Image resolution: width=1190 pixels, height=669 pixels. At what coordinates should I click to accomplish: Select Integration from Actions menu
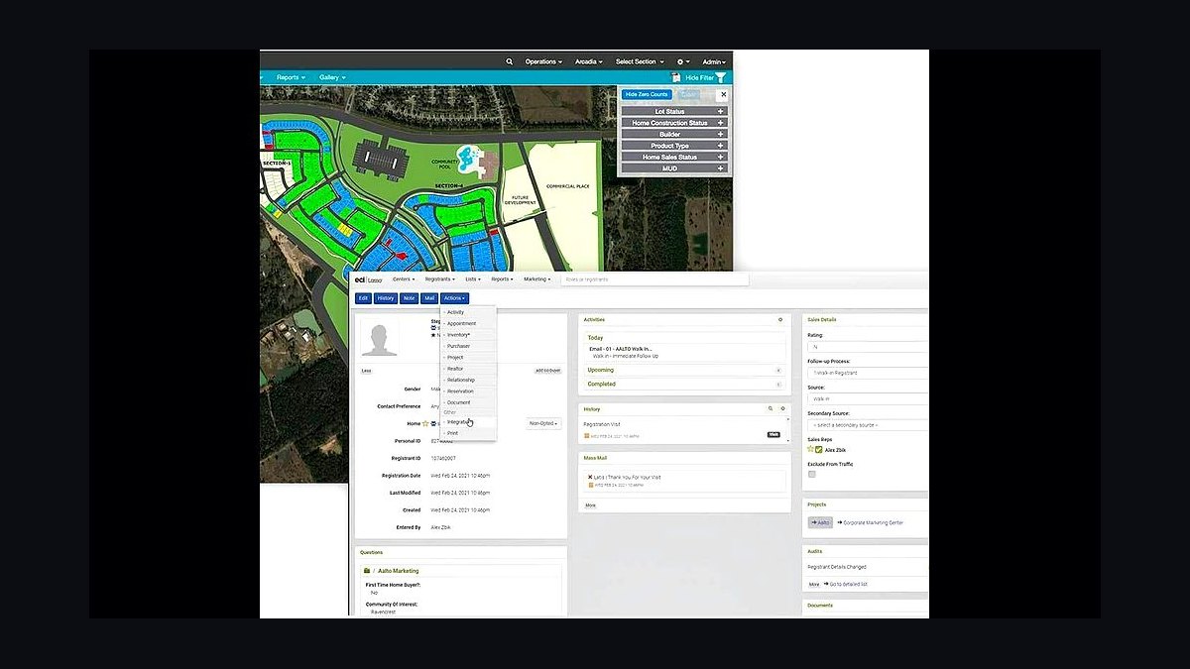pos(468,422)
